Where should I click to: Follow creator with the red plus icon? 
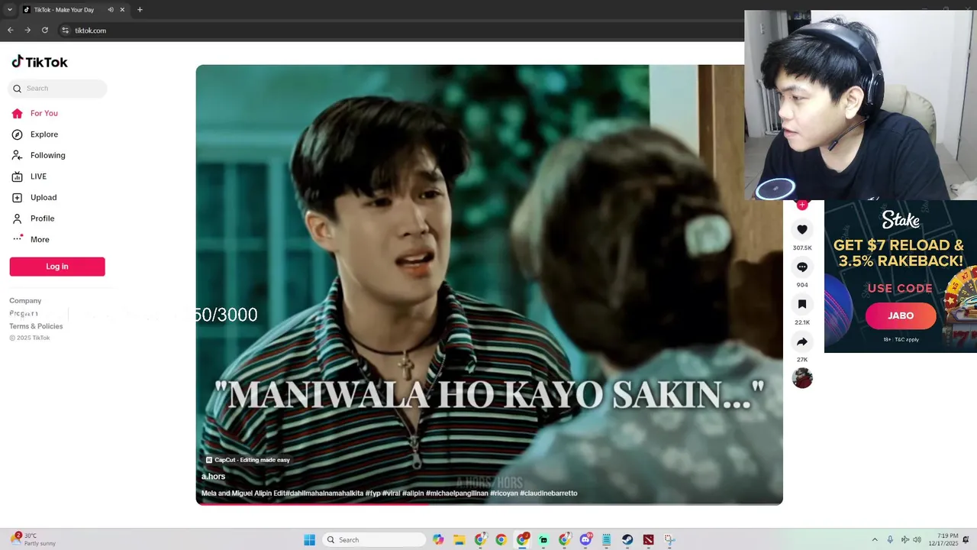coord(802,205)
